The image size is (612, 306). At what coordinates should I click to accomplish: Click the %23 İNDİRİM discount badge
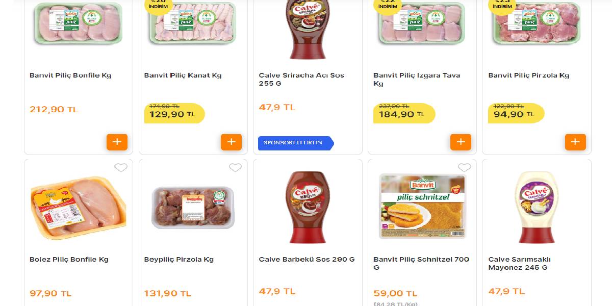click(x=502, y=5)
